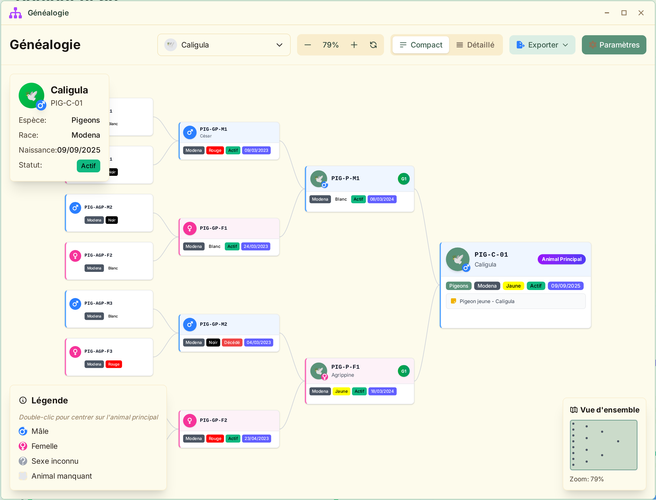Click the male icon on PIG-GP-M1 card
Screen dimensions: 656x500
point(190,132)
